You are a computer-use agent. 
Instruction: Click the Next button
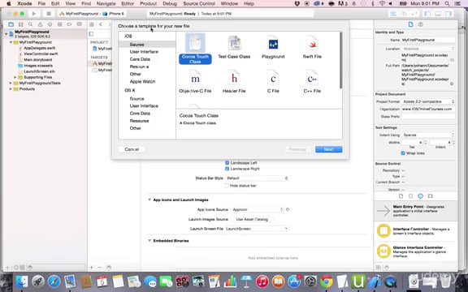tap(328, 149)
